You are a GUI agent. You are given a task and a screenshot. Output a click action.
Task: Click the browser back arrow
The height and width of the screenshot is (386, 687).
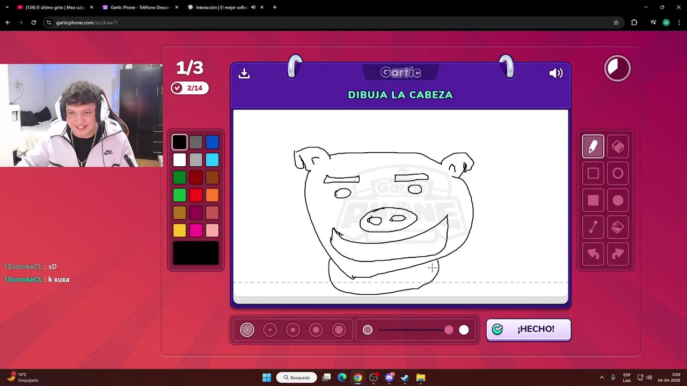pos(8,23)
